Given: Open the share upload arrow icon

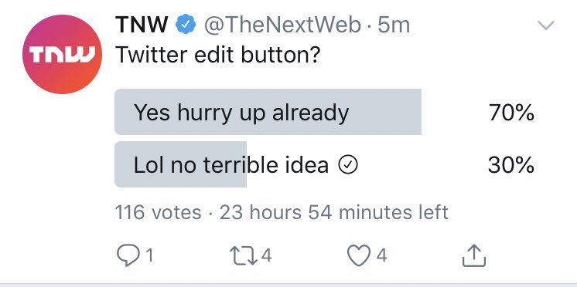Looking at the screenshot, I should [474, 255].
